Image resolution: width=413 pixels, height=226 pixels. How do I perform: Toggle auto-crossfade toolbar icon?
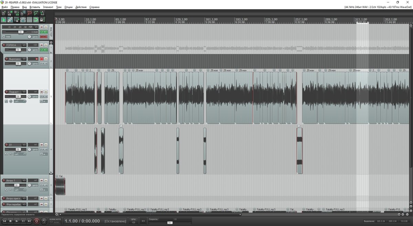tap(3, 20)
